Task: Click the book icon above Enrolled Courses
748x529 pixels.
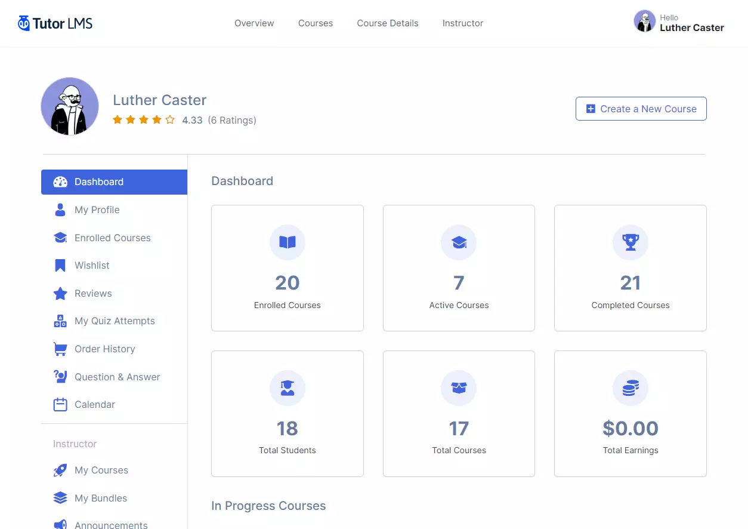Action: coord(288,242)
